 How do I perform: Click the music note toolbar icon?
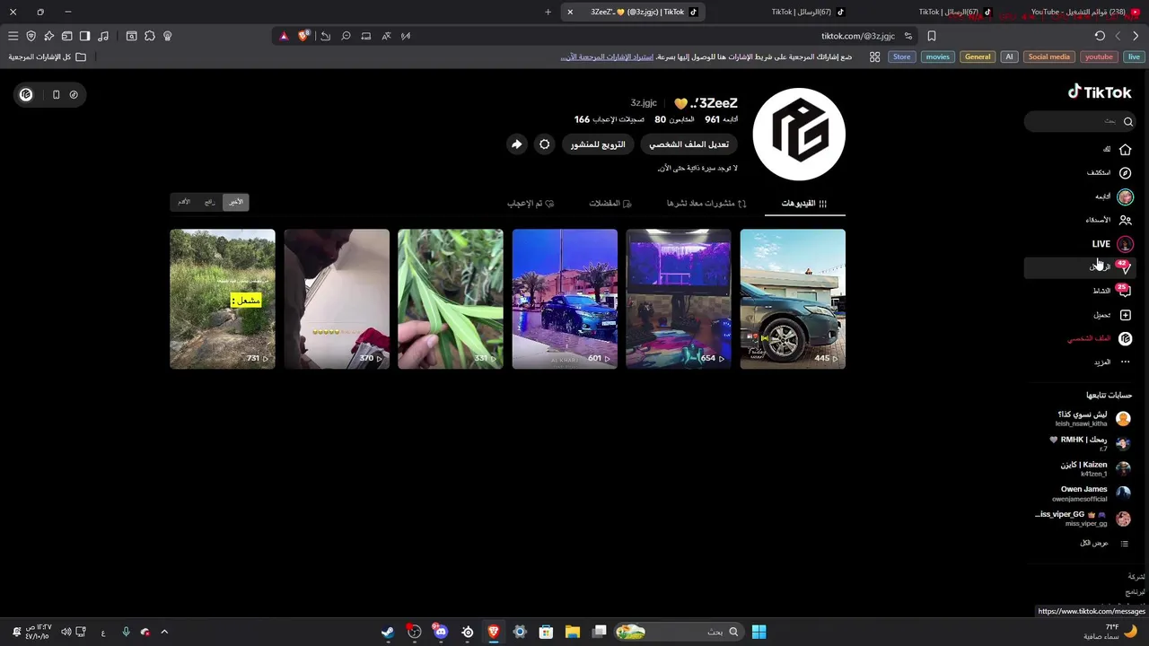(103, 36)
